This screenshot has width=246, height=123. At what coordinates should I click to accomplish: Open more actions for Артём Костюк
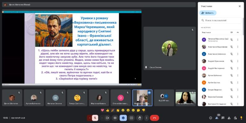(238, 82)
